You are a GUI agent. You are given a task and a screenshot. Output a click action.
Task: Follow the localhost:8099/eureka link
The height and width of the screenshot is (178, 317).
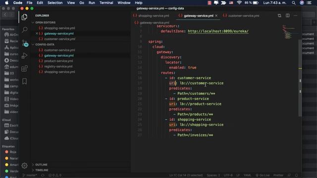218,31
